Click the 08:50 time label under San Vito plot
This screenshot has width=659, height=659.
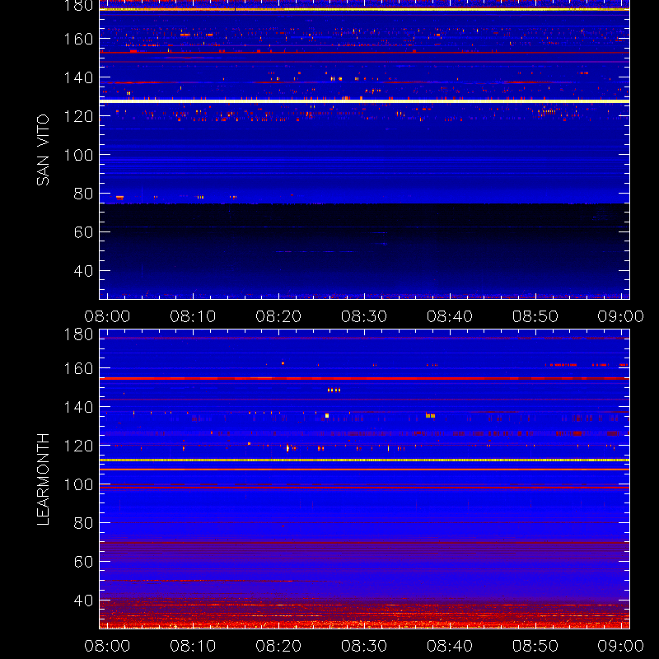[535, 316]
